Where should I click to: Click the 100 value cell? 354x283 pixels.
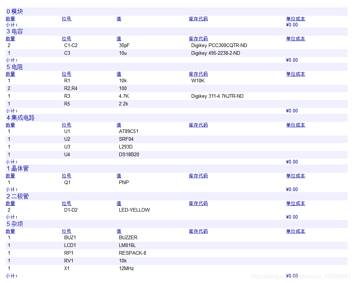pos(123,88)
